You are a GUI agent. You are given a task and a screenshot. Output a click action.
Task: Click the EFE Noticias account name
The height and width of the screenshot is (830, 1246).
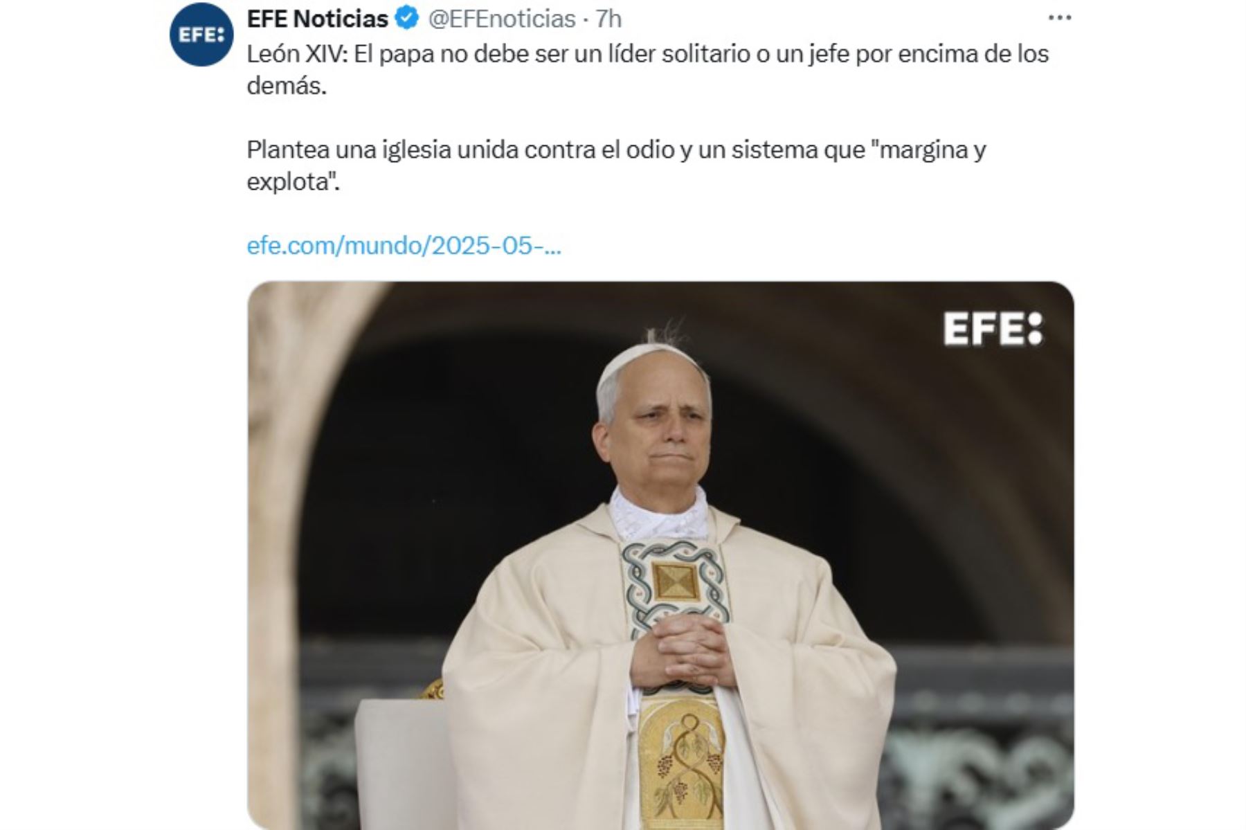(x=317, y=19)
